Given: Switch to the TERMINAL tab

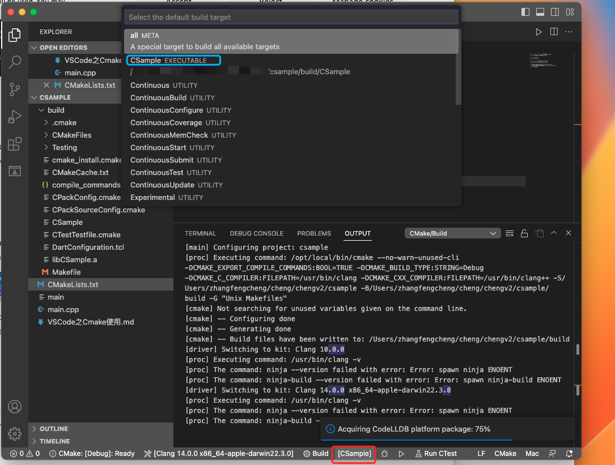Looking at the screenshot, I should click(x=201, y=233).
